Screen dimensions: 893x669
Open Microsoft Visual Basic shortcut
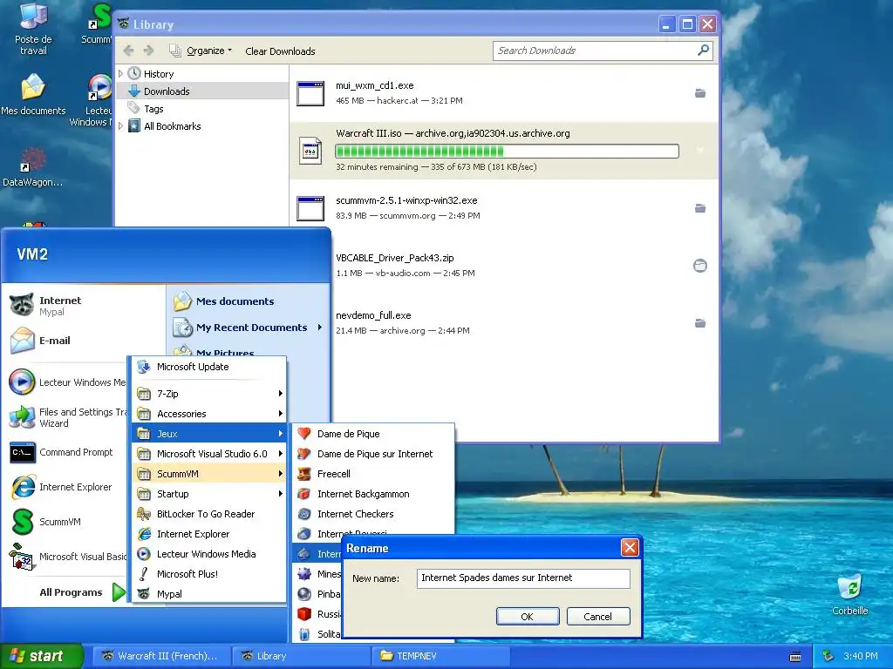(x=67, y=557)
